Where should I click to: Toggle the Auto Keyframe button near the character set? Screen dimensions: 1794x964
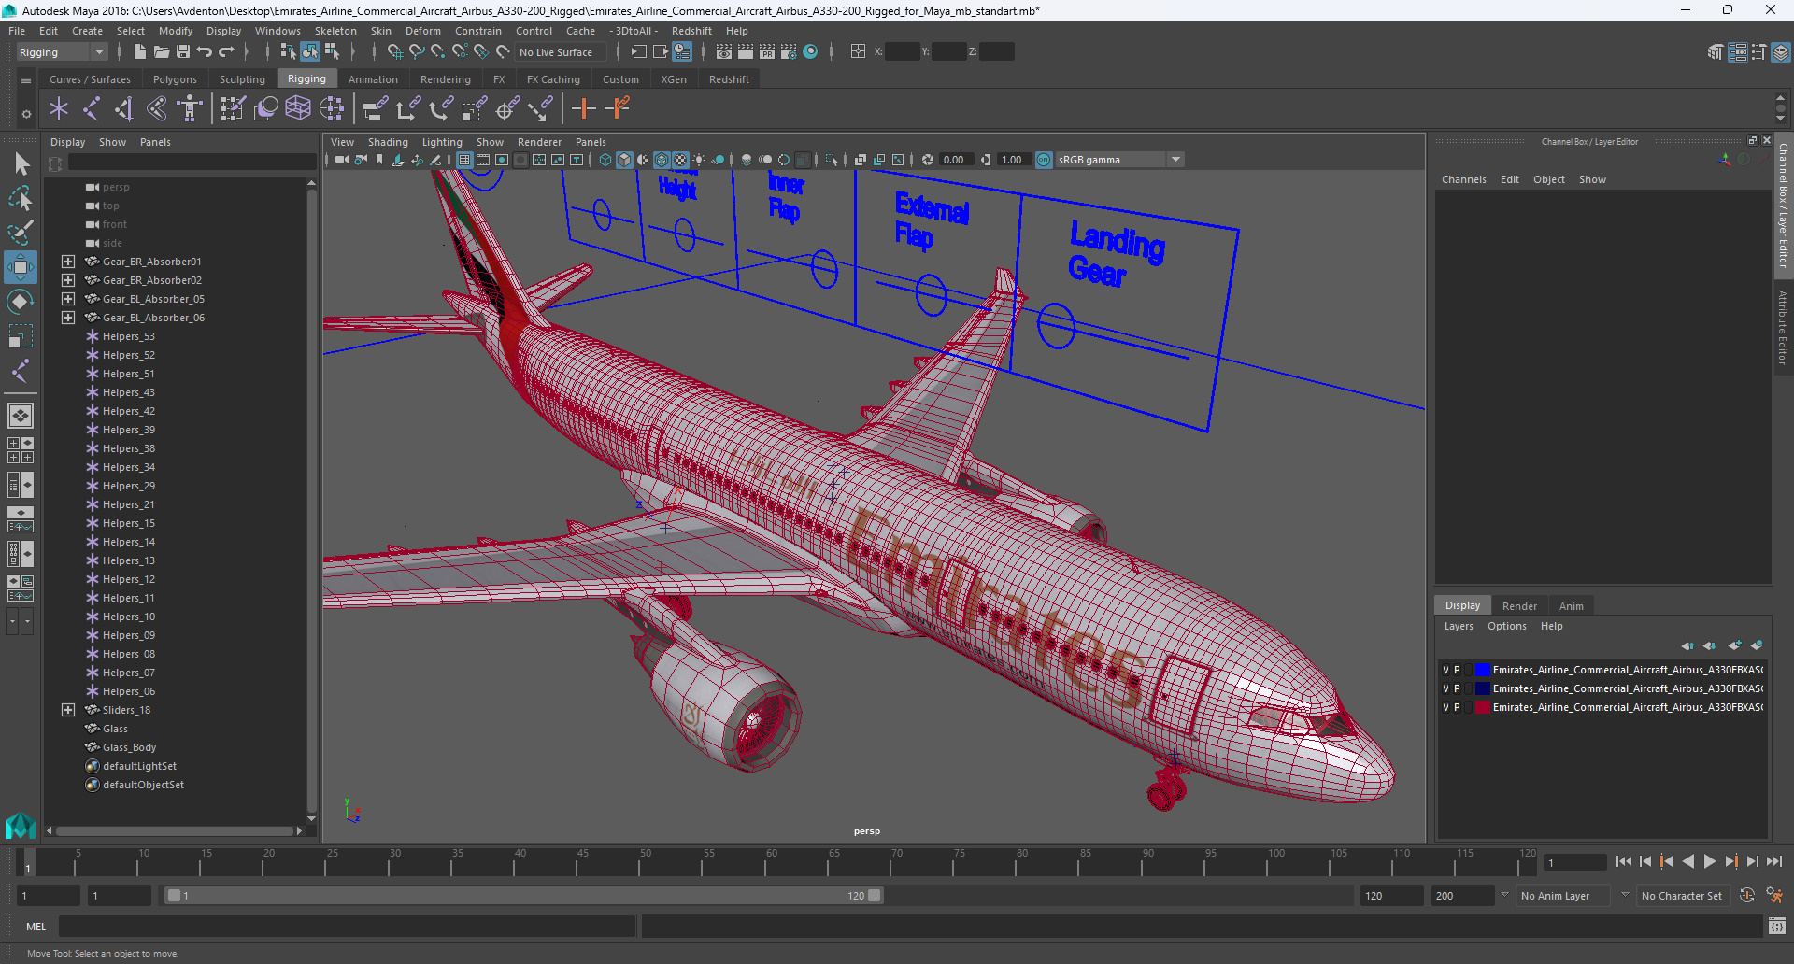[1747, 896]
